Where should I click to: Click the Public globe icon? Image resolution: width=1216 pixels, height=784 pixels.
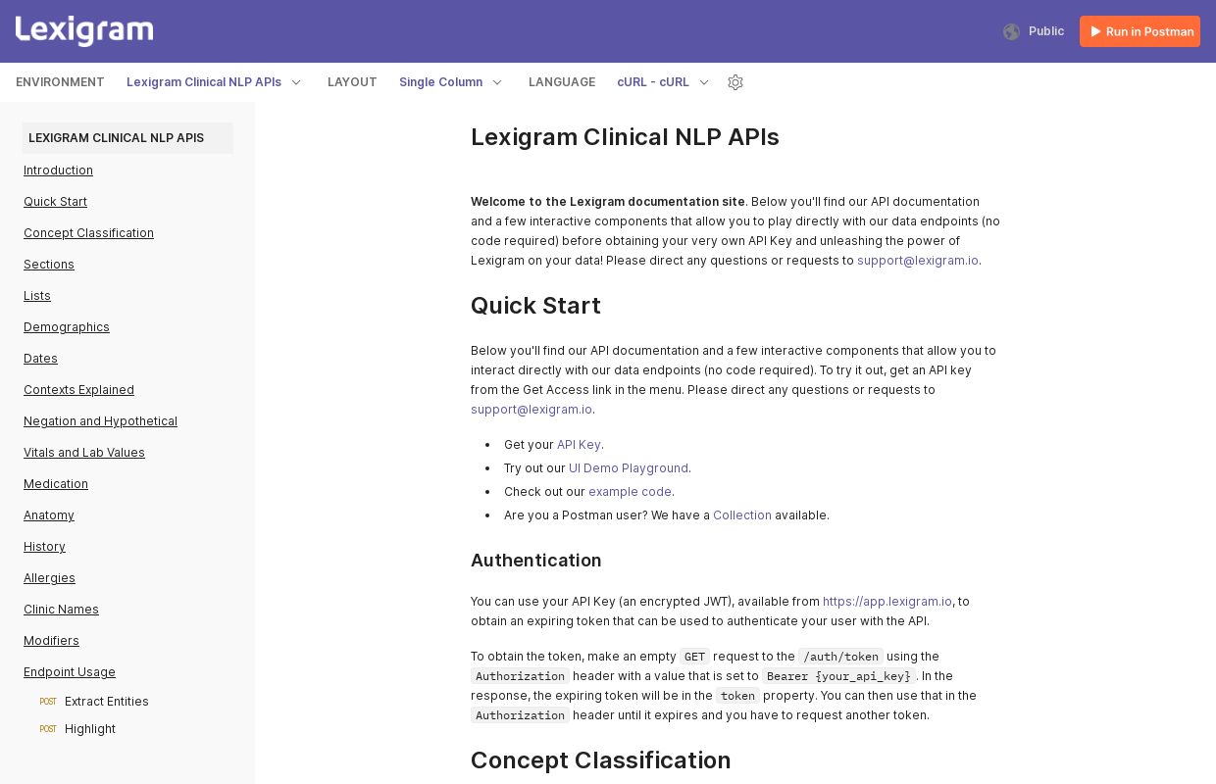pyautogui.click(x=1011, y=31)
